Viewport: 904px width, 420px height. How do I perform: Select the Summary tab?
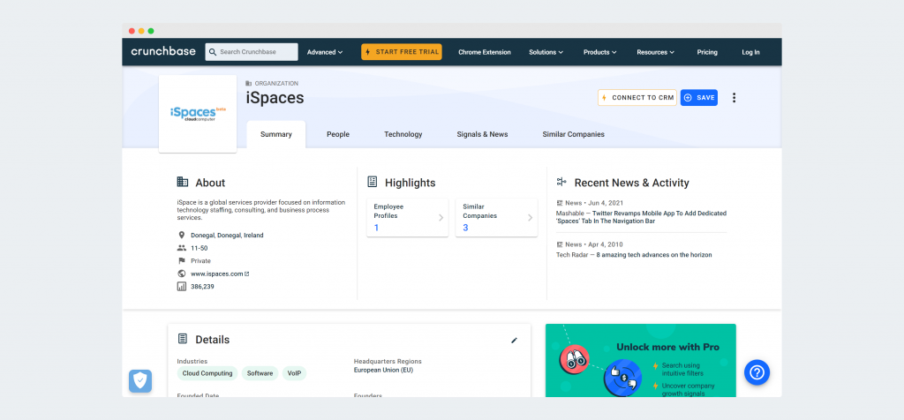[276, 134]
